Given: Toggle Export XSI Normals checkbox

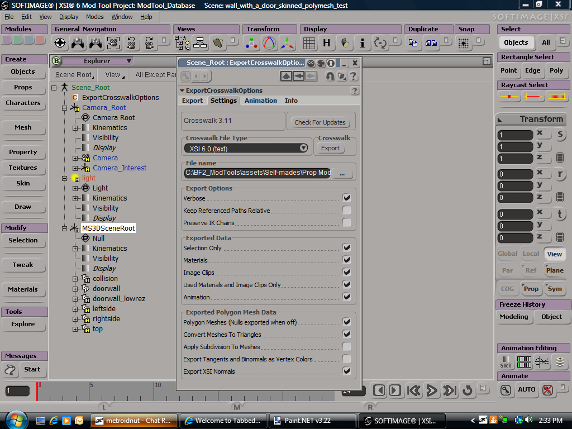Looking at the screenshot, I should 346,371.
